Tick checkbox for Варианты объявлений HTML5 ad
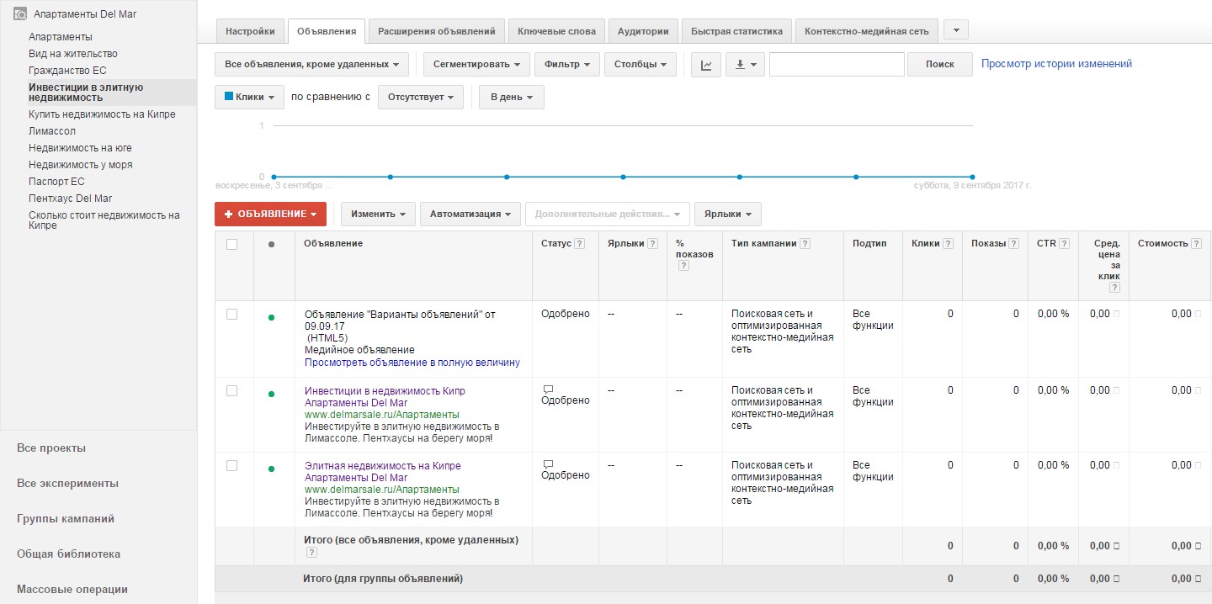 pyautogui.click(x=232, y=314)
